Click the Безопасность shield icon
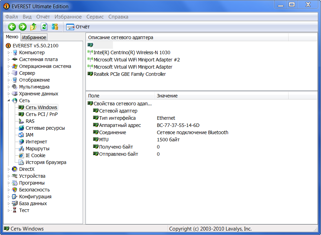The image size is (321, 235). point(14,190)
